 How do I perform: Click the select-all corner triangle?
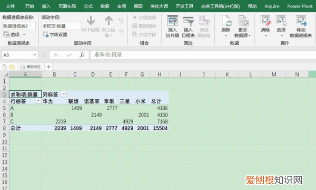click(5, 74)
